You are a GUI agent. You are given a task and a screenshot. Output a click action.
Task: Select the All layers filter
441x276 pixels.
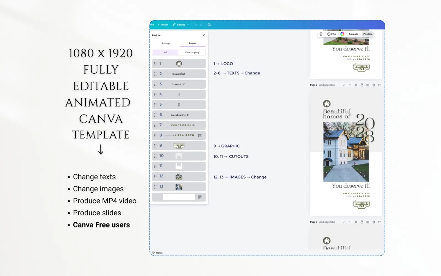(x=165, y=52)
